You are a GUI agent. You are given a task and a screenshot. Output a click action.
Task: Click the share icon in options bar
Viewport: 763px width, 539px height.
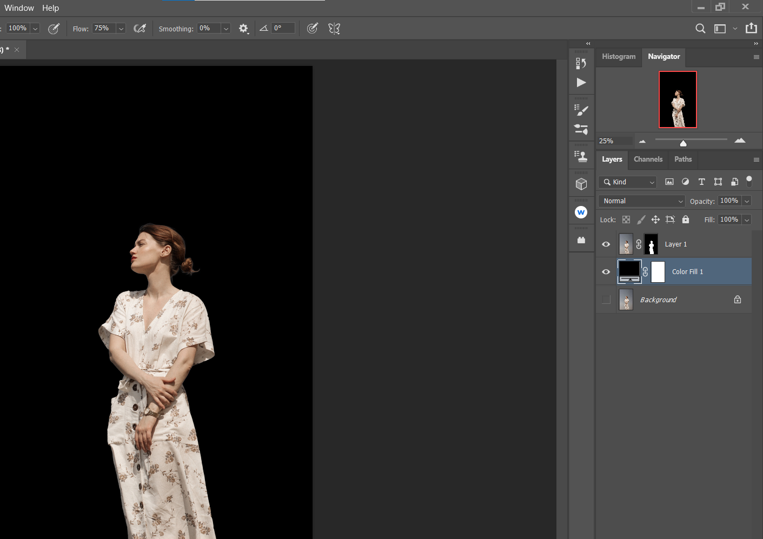coord(751,29)
